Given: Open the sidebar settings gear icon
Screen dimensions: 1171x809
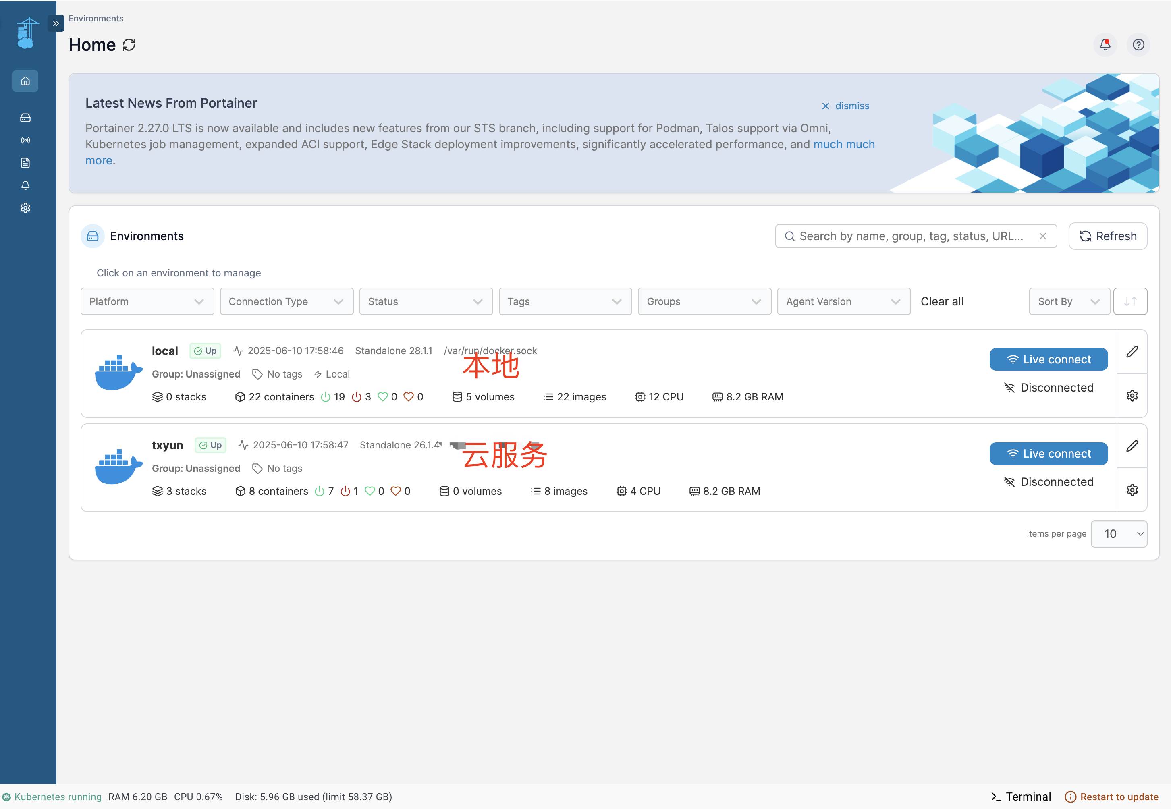Looking at the screenshot, I should [x=25, y=208].
